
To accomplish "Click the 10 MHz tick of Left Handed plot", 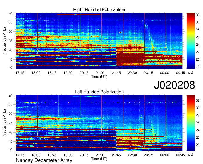I will tap(10, 149).
